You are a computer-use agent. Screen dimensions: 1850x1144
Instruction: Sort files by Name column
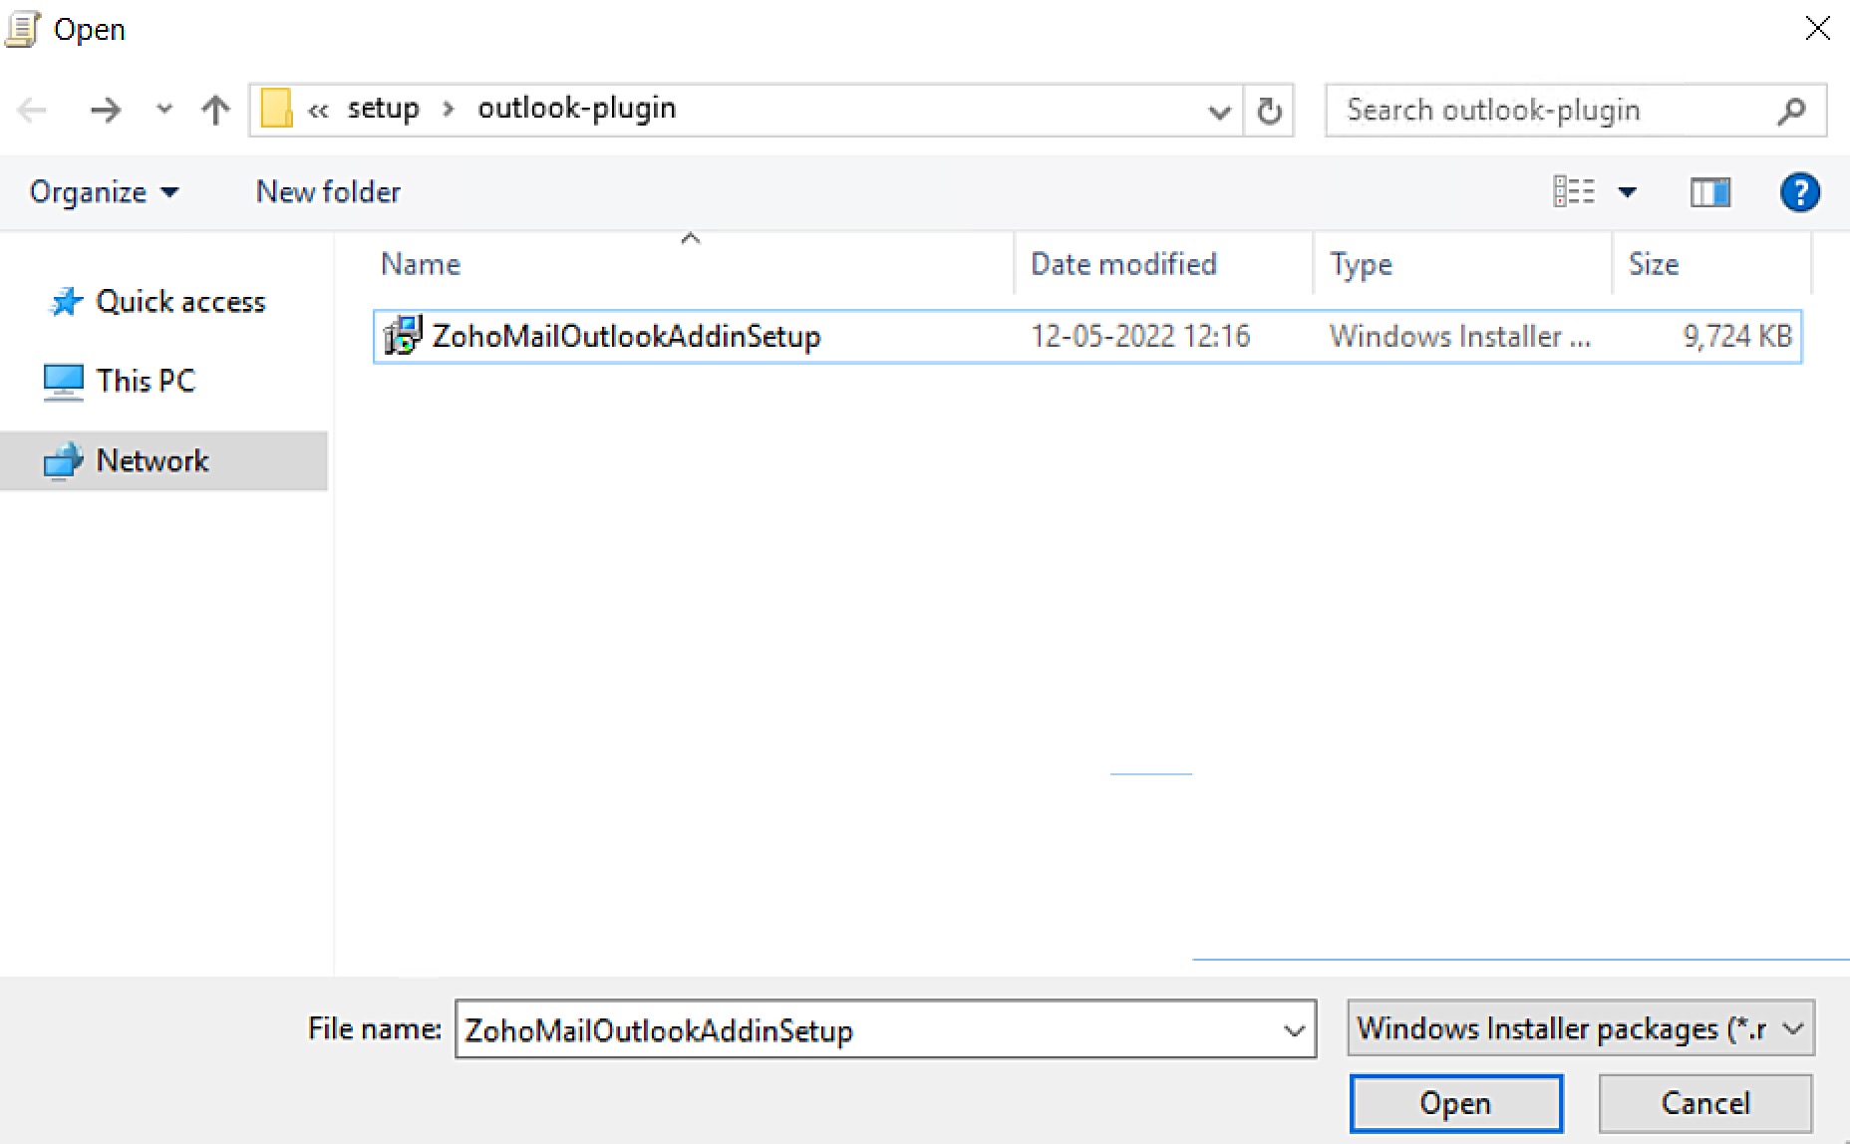coord(692,264)
